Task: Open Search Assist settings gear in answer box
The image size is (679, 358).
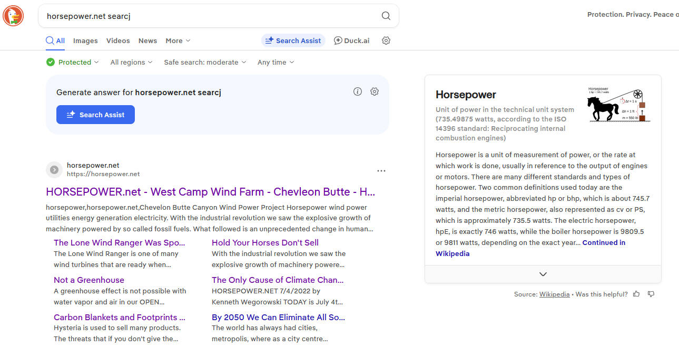Action: coord(375,91)
